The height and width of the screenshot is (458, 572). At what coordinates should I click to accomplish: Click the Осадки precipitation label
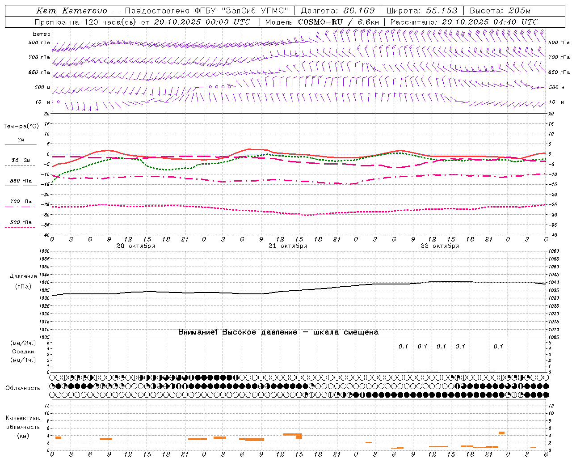click(x=23, y=352)
